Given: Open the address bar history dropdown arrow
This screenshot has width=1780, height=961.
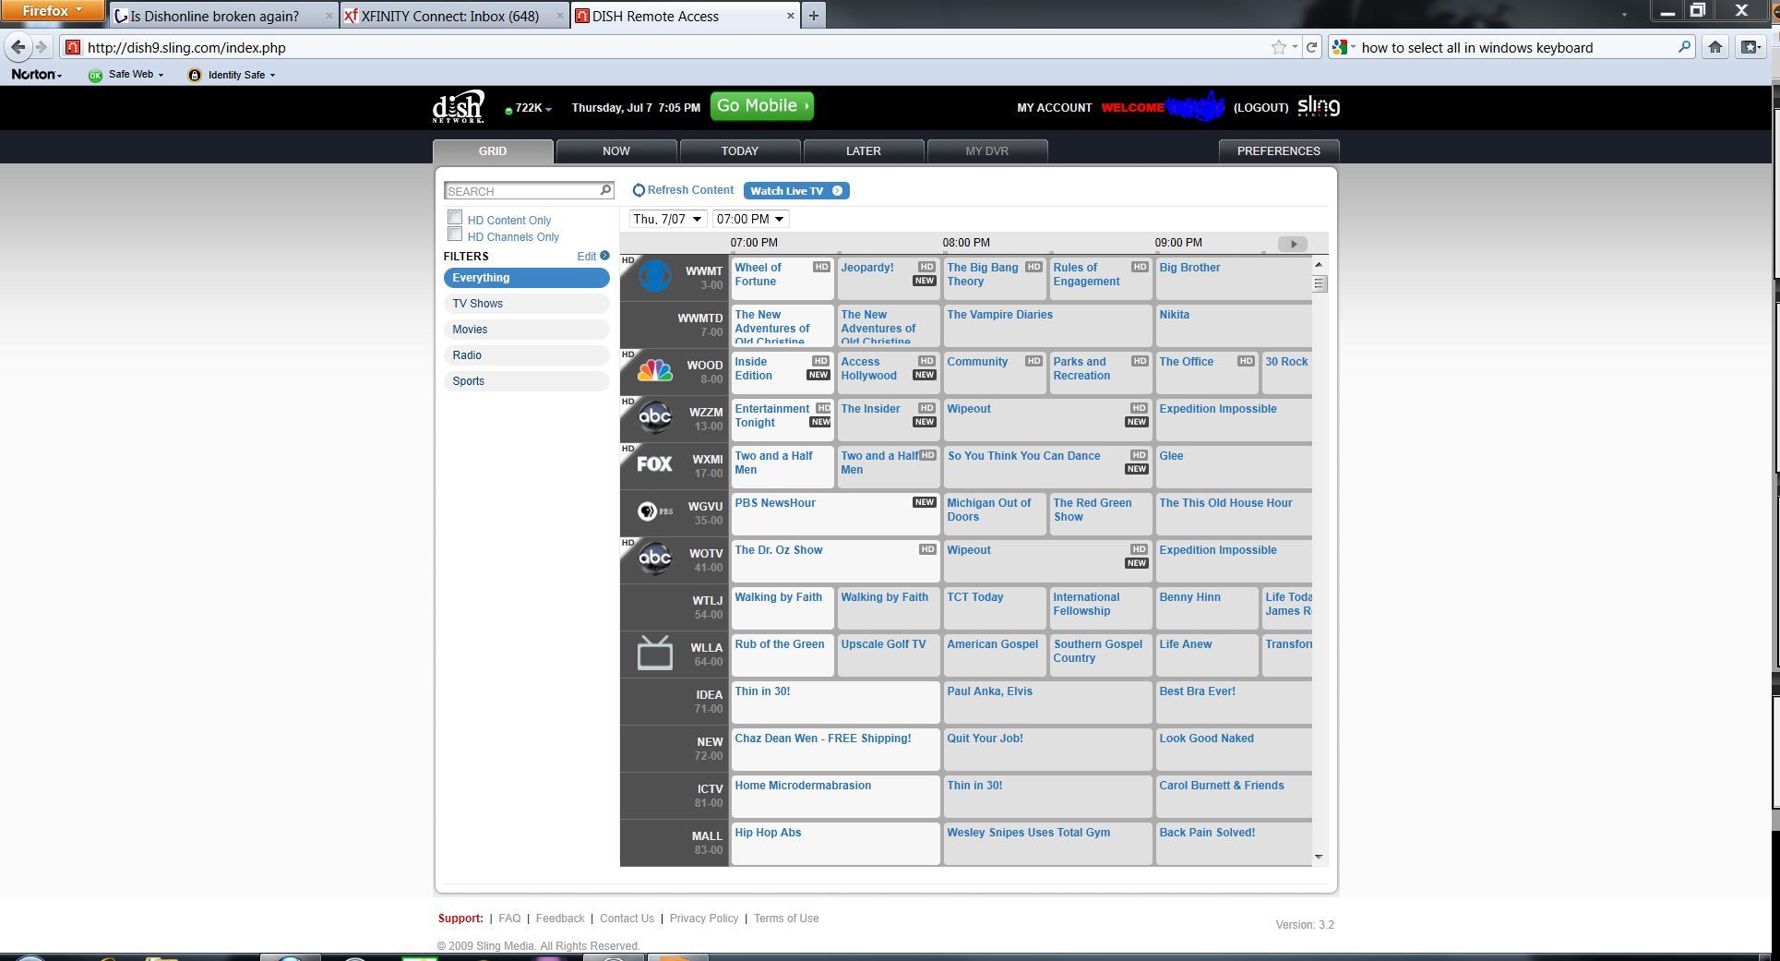Looking at the screenshot, I should 1295,47.
